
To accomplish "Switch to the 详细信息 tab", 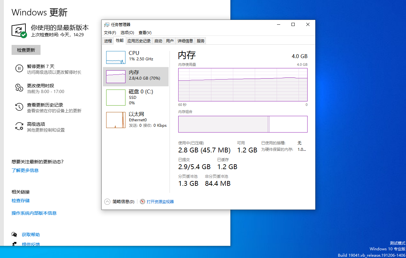I will (x=185, y=41).
